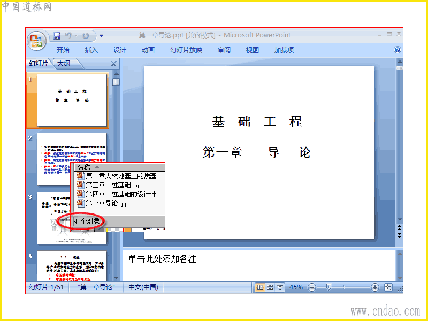428x321 pixels.
Task: Open the PowerPoint help icon
Action: (x=398, y=50)
